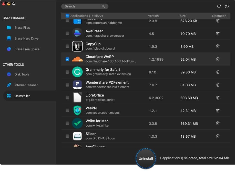Click the com.grammarly.safari.extension identifier
The image size is (235, 171).
pos(108,74)
